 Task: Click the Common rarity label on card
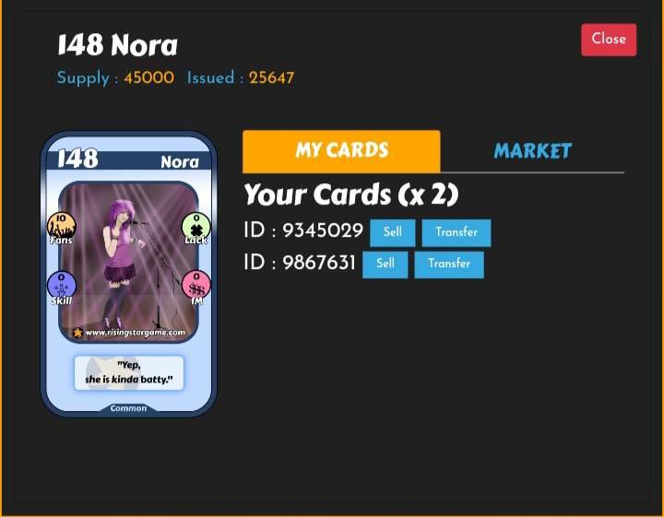[x=128, y=408]
